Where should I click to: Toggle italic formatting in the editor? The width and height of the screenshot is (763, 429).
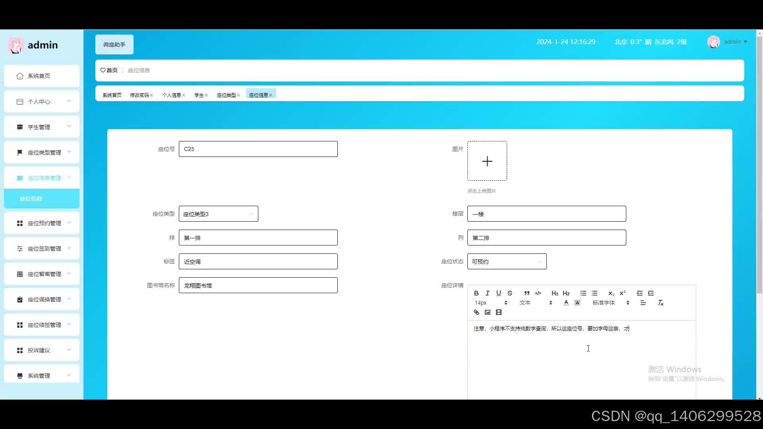[487, 293]
